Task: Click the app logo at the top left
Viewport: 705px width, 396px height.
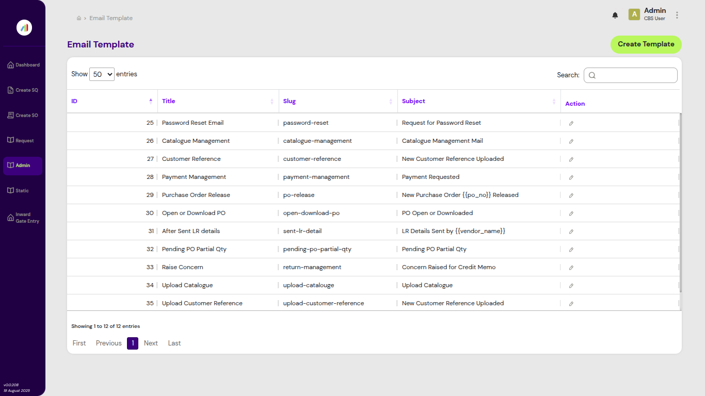Action: (24, 27)
